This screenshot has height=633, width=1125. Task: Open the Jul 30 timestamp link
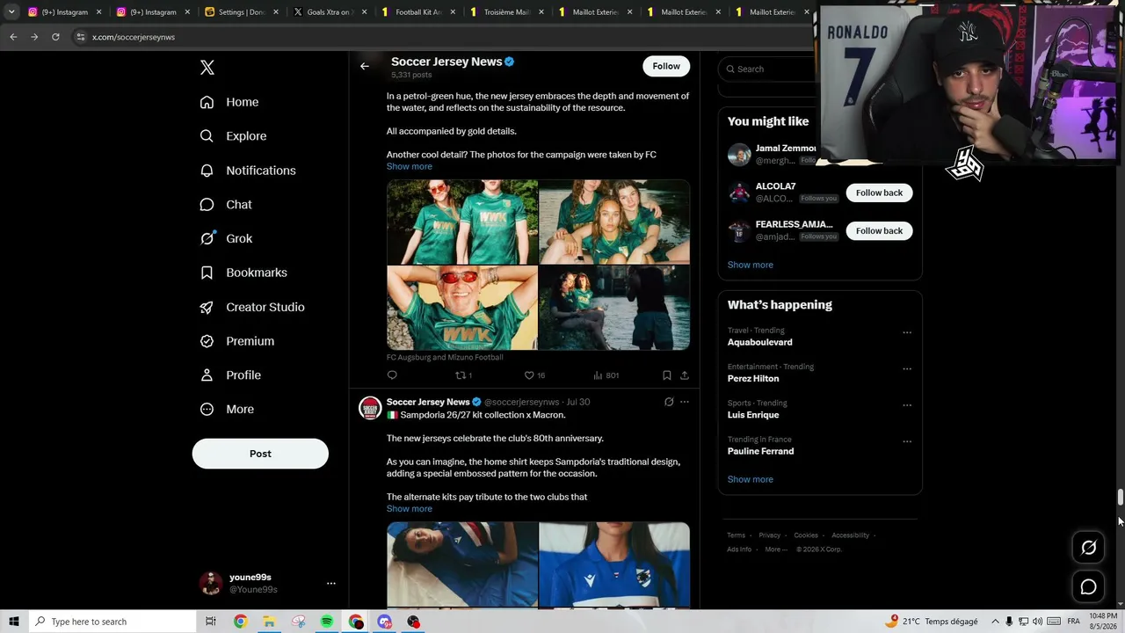(578, 402)
